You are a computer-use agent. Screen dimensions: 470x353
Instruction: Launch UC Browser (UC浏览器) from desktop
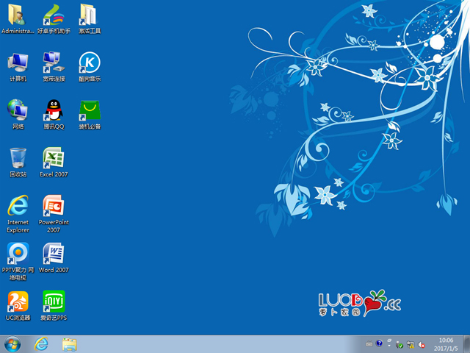coord(18,302)
